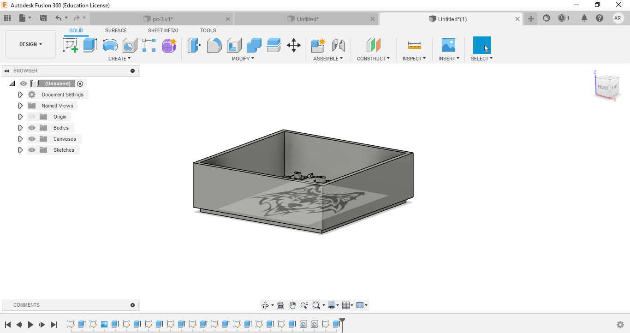Click the Insert image icon
The width and height of the screenshot is (630, 333).
[x=448, y=45]
